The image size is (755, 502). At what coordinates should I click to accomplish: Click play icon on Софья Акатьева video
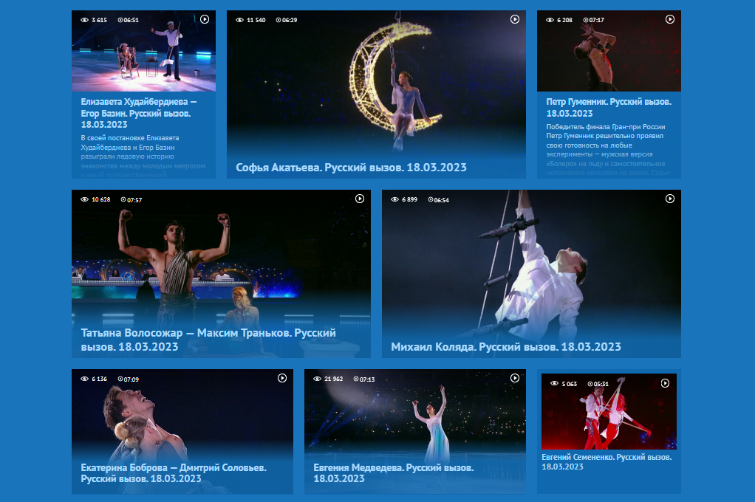515,19
